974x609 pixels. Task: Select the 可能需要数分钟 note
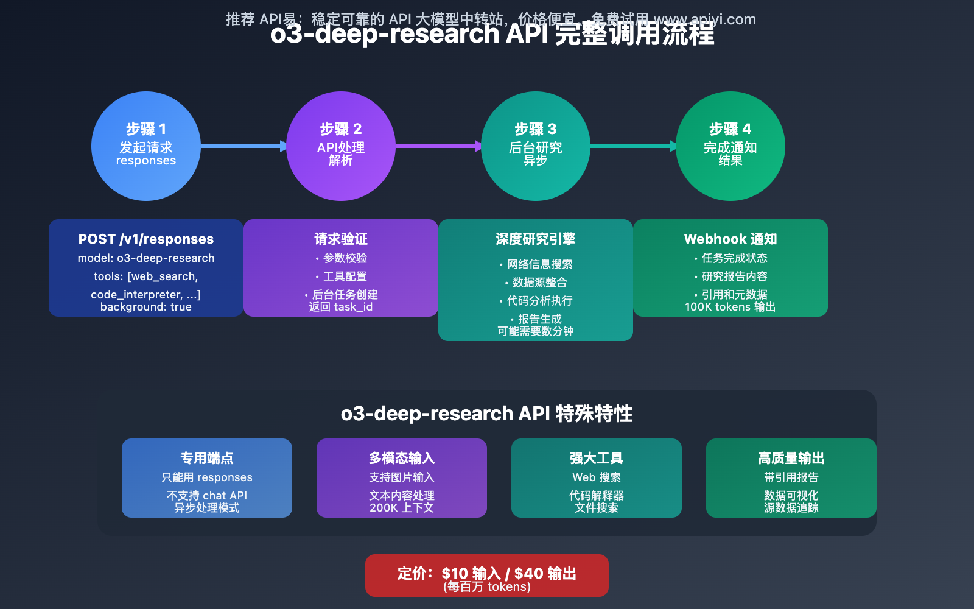(536, 331)
